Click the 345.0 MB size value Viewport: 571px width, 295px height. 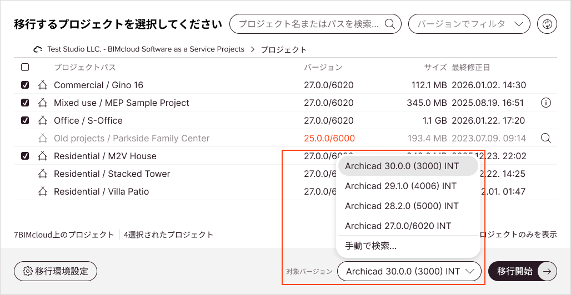[427, 103]
